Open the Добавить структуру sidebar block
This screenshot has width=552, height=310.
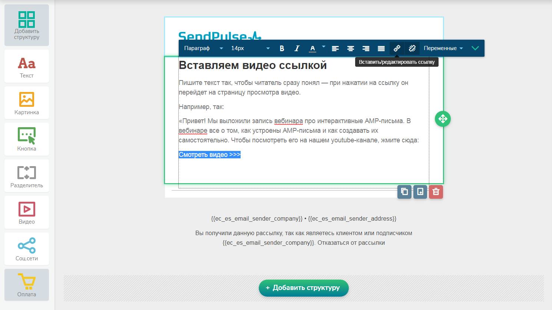[x=27, y=25]
